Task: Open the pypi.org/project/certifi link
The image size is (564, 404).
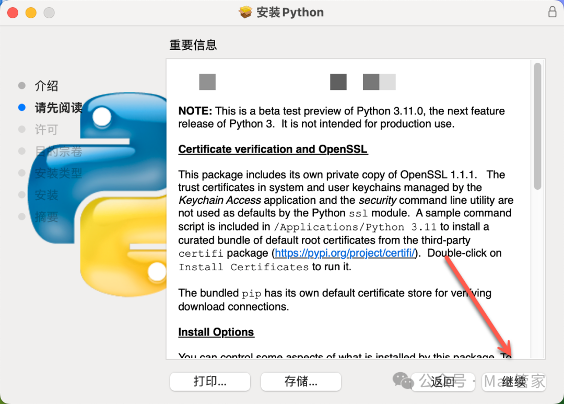Action: tap(345, 253)
